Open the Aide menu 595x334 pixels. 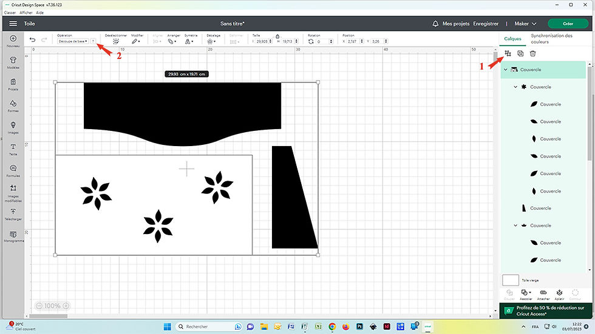click(x=40, y=13)
